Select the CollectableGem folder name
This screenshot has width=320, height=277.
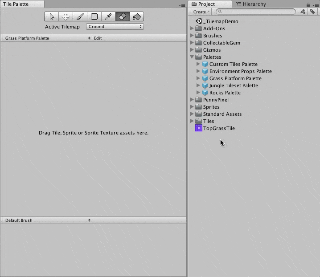pyautogui.click(x=222, y=43)
